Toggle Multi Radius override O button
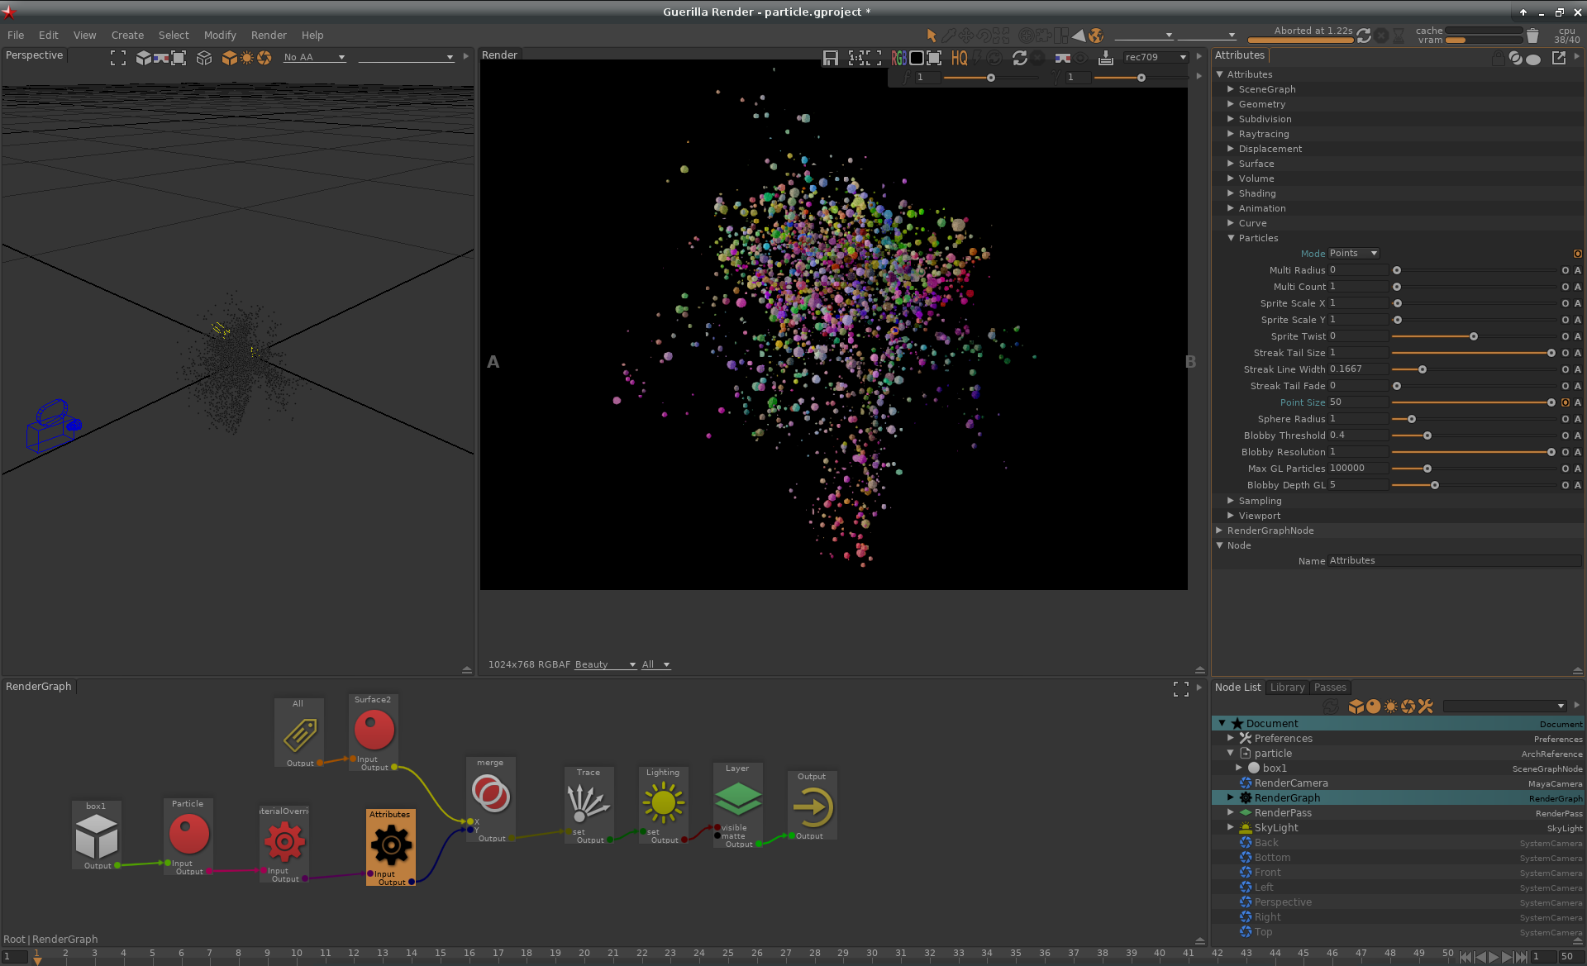The height and width of the screenshot is (966, 1587). point(1565,270)
